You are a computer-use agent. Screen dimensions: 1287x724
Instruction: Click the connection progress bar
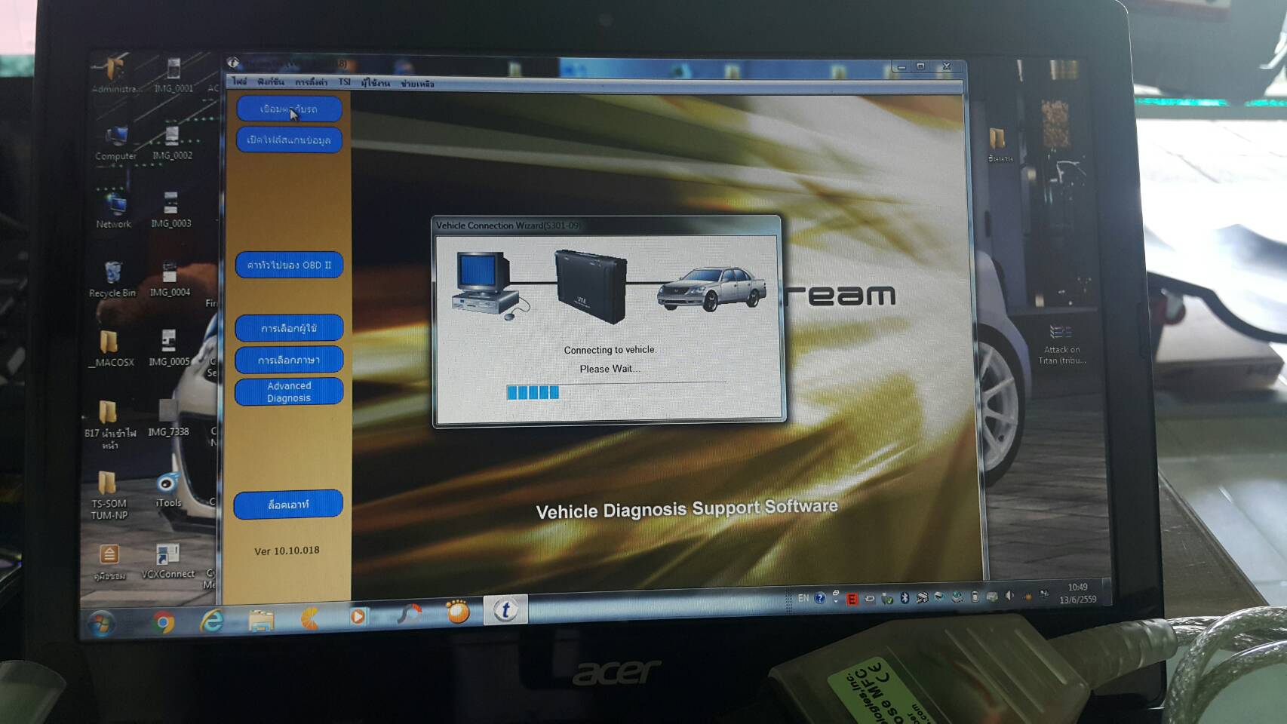pos(616,392)
